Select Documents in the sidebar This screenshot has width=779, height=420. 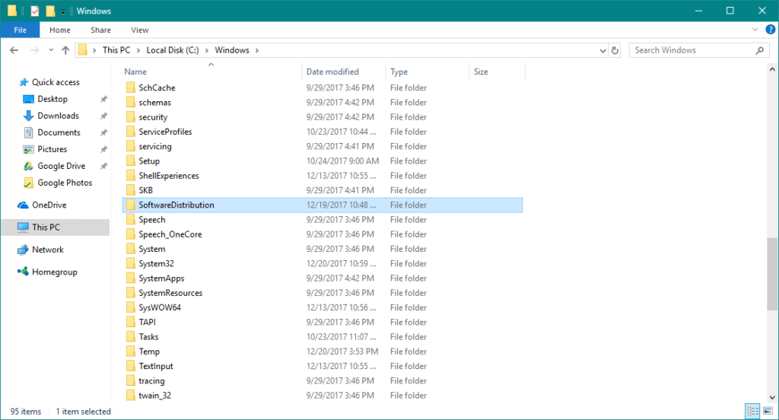(59, 132)
